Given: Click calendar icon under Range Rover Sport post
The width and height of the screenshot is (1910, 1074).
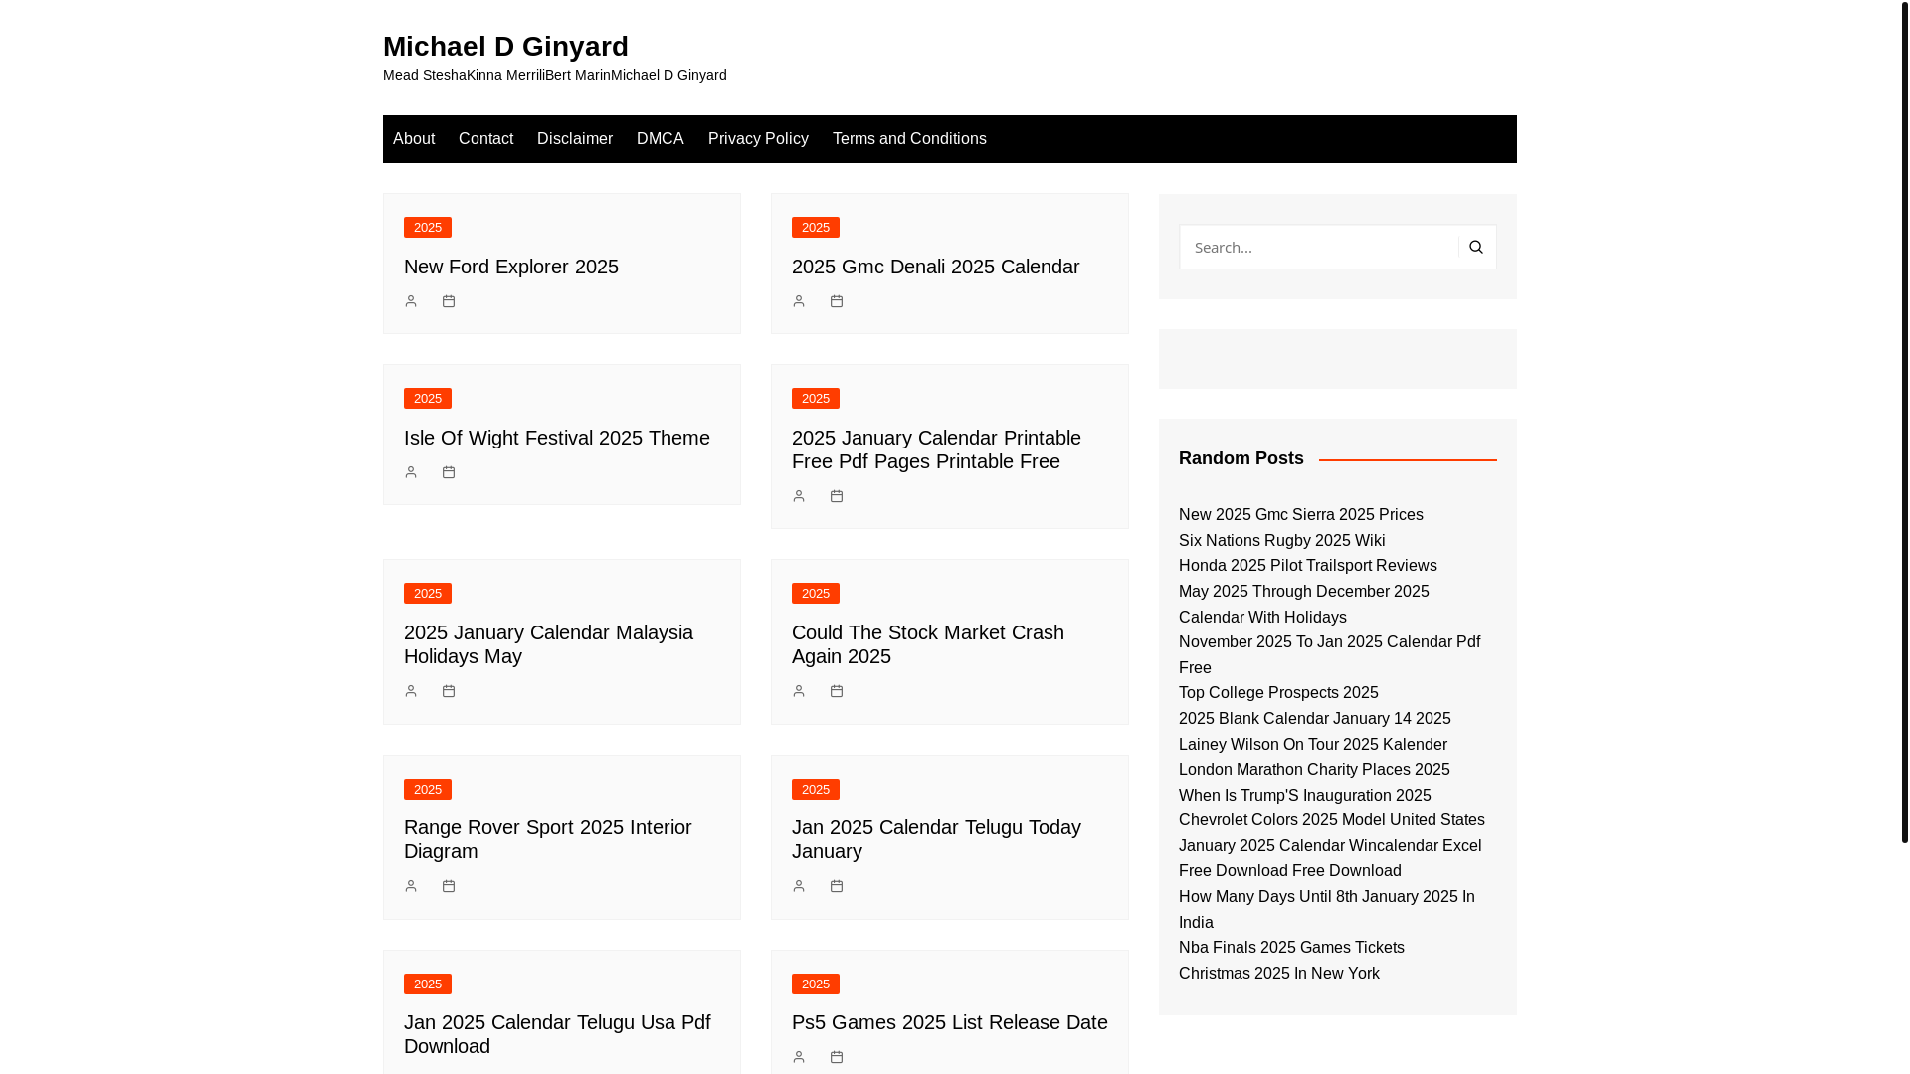Looking at the screenshot, I should 449,886.
